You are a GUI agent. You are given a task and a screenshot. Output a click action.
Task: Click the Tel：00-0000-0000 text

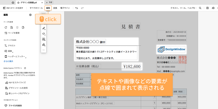[x=166, y=67]
